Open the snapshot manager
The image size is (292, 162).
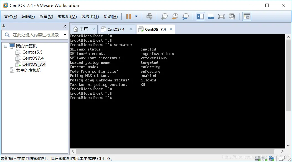pos(186,17)
